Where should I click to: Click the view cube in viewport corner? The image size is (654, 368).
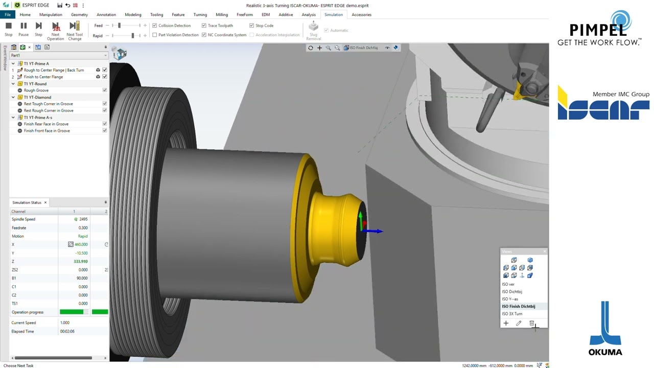120,53
